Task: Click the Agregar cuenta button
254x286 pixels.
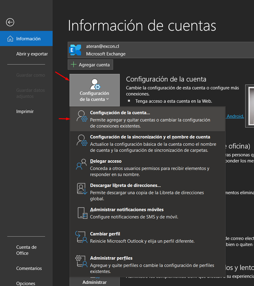Action: coord(90,65)
